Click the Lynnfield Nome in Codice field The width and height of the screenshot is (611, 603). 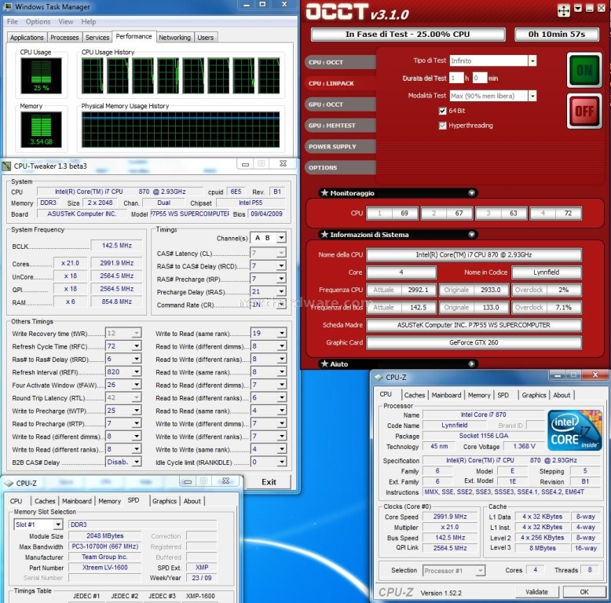pyautogui.click(x=547, y=272)
